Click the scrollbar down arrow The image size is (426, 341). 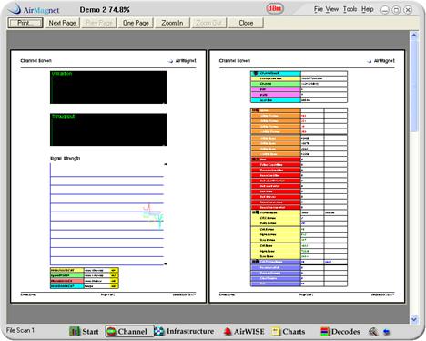pyautogui.click(x=414, y=319)
